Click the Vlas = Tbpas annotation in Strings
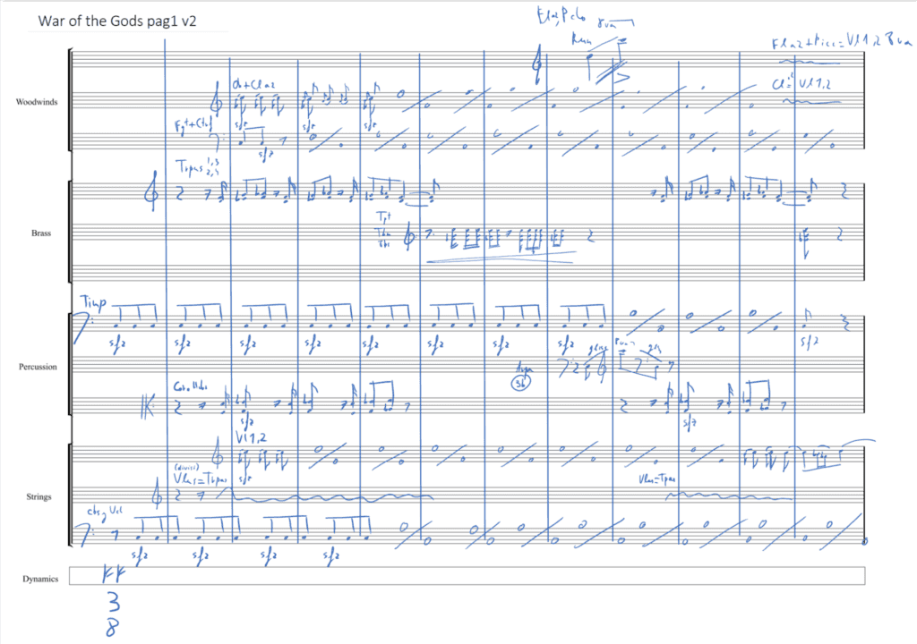 tap(200, 479)
